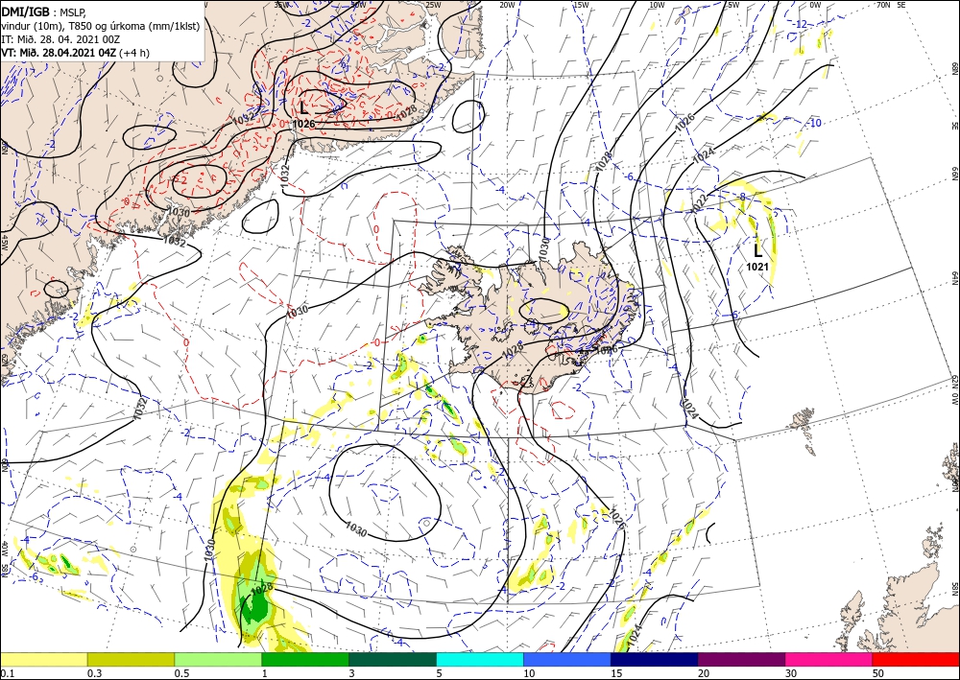Pick the cyan 5 mm legend swatch
Image resolution: width=960 pixels, height=680 pixels.
479,659
